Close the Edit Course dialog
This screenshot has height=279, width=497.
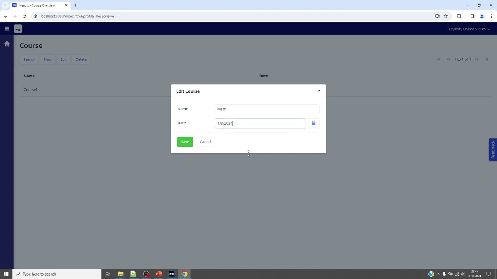pyautogui.click(x=319, y=91)
